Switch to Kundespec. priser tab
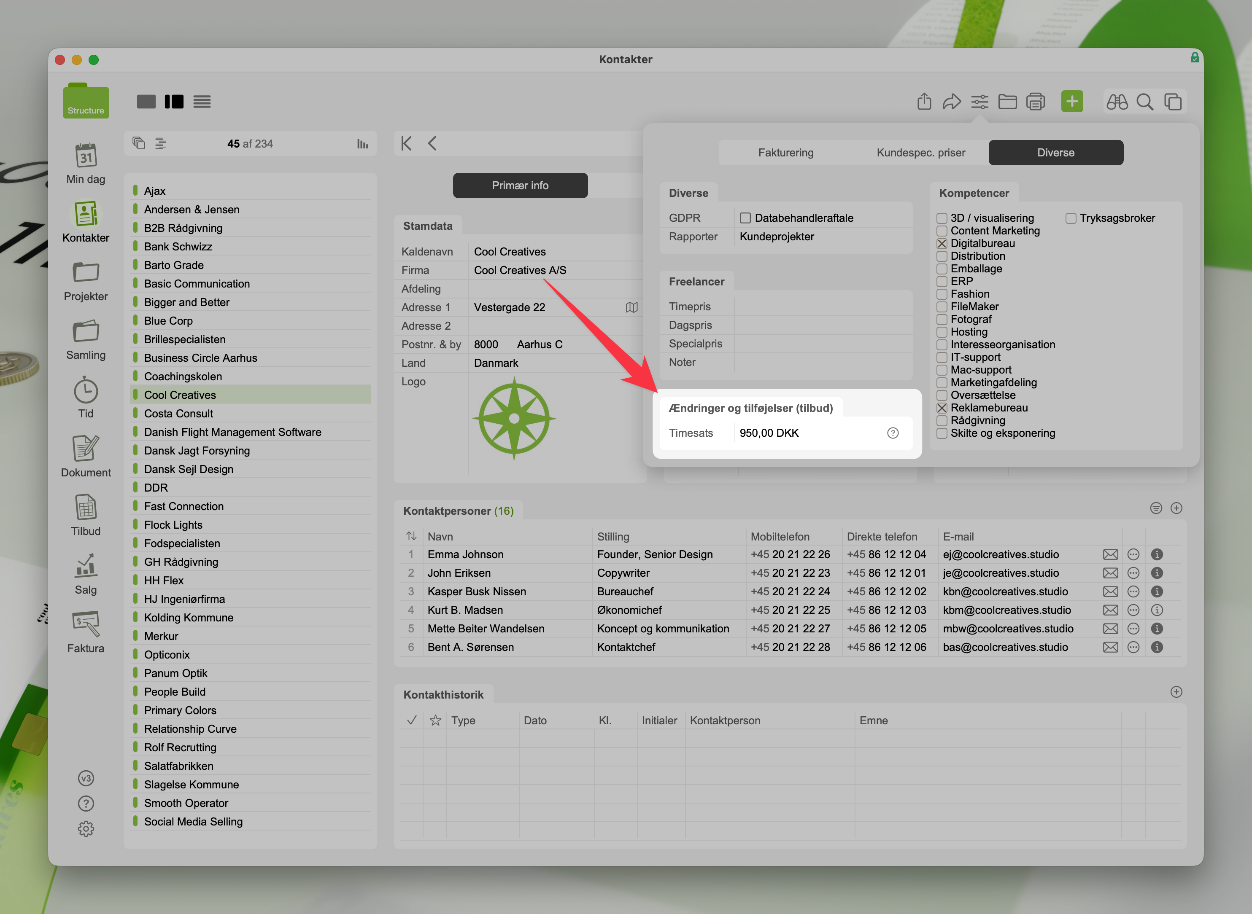 tap(920, 153)
